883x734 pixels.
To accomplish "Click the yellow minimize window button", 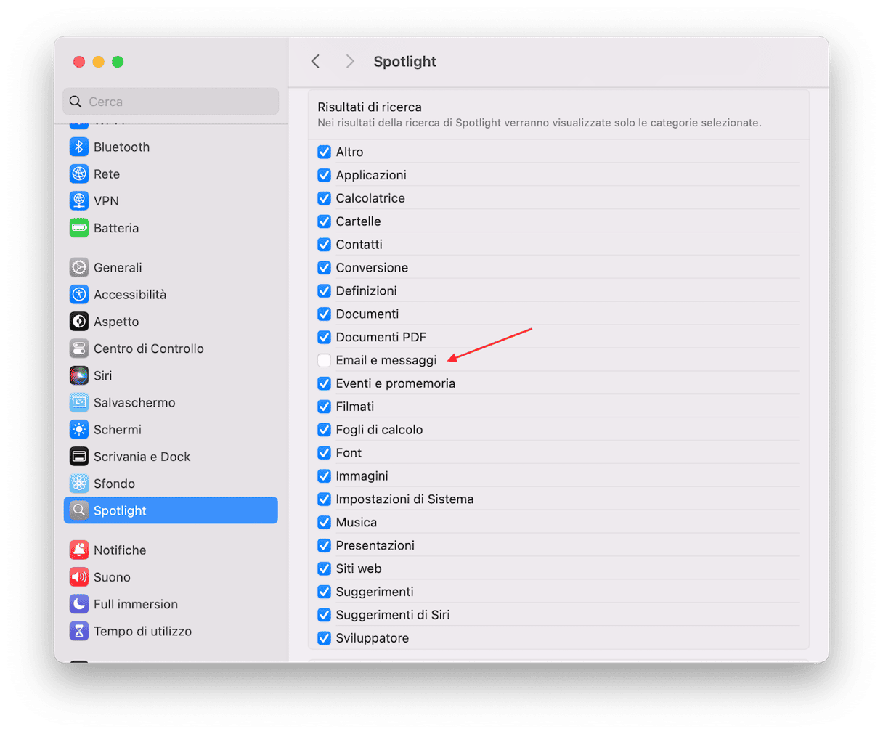I will 98,62.
